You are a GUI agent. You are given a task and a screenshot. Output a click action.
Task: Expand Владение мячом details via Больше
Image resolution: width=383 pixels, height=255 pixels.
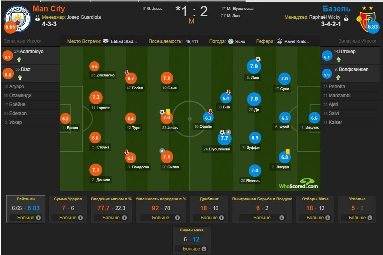pyautogui.click(x=111, y=218)
